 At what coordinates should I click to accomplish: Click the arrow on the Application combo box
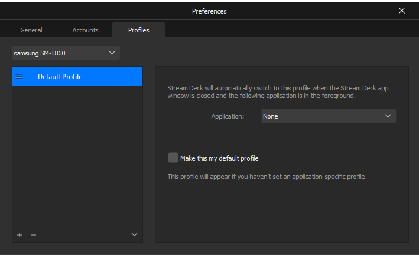coord(388,116)
